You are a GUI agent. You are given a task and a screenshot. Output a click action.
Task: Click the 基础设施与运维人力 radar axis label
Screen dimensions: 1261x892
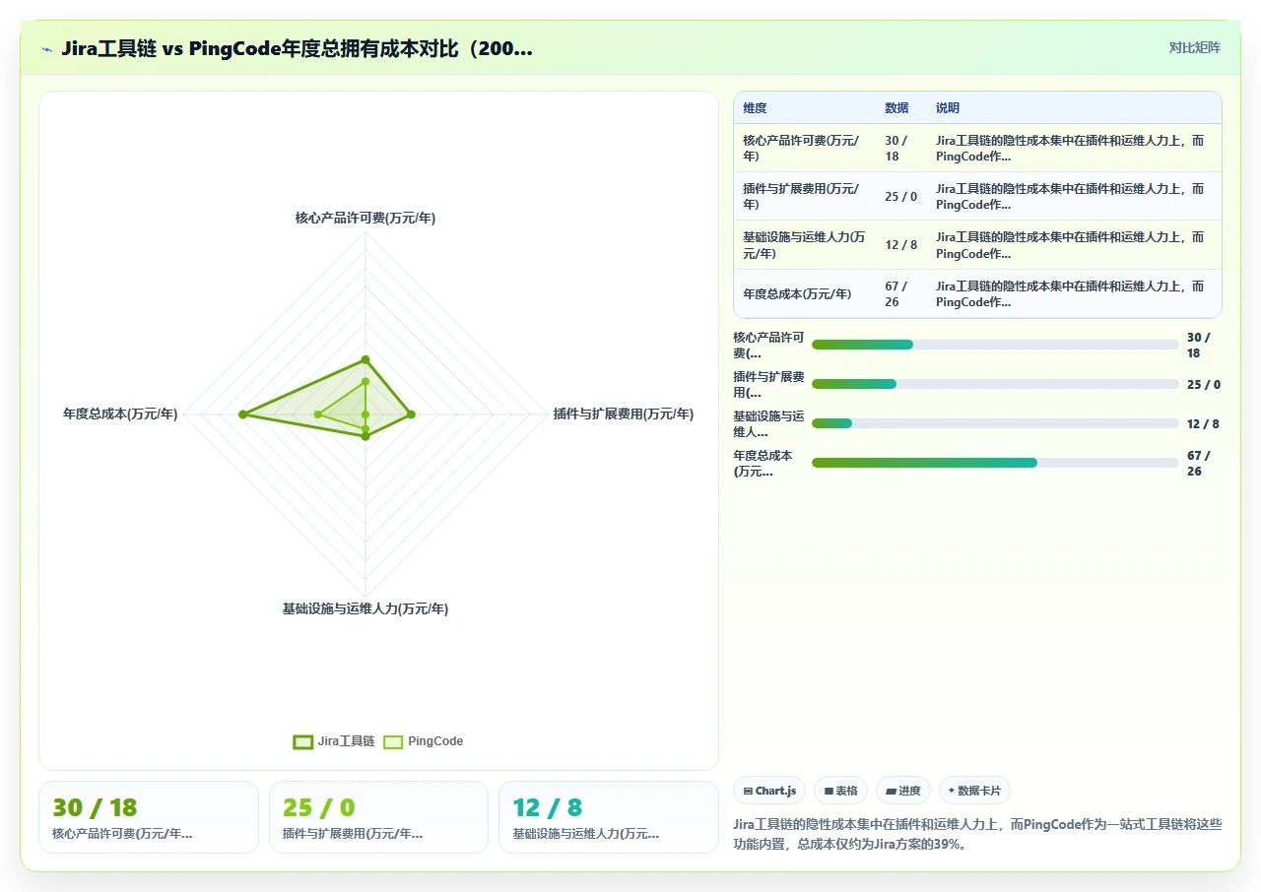click(x=365, y=609)
